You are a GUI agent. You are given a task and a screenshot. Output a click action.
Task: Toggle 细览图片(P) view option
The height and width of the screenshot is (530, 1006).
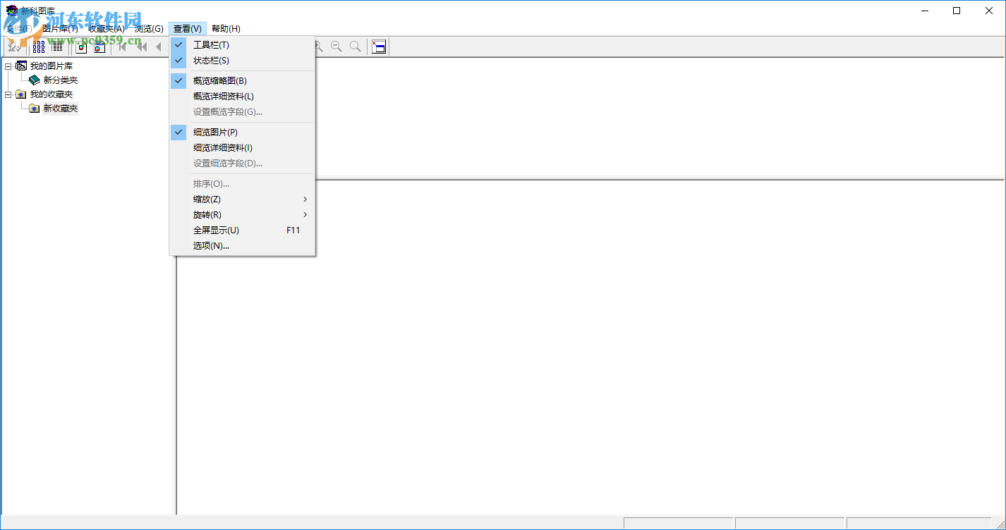(x=242, y=132)
